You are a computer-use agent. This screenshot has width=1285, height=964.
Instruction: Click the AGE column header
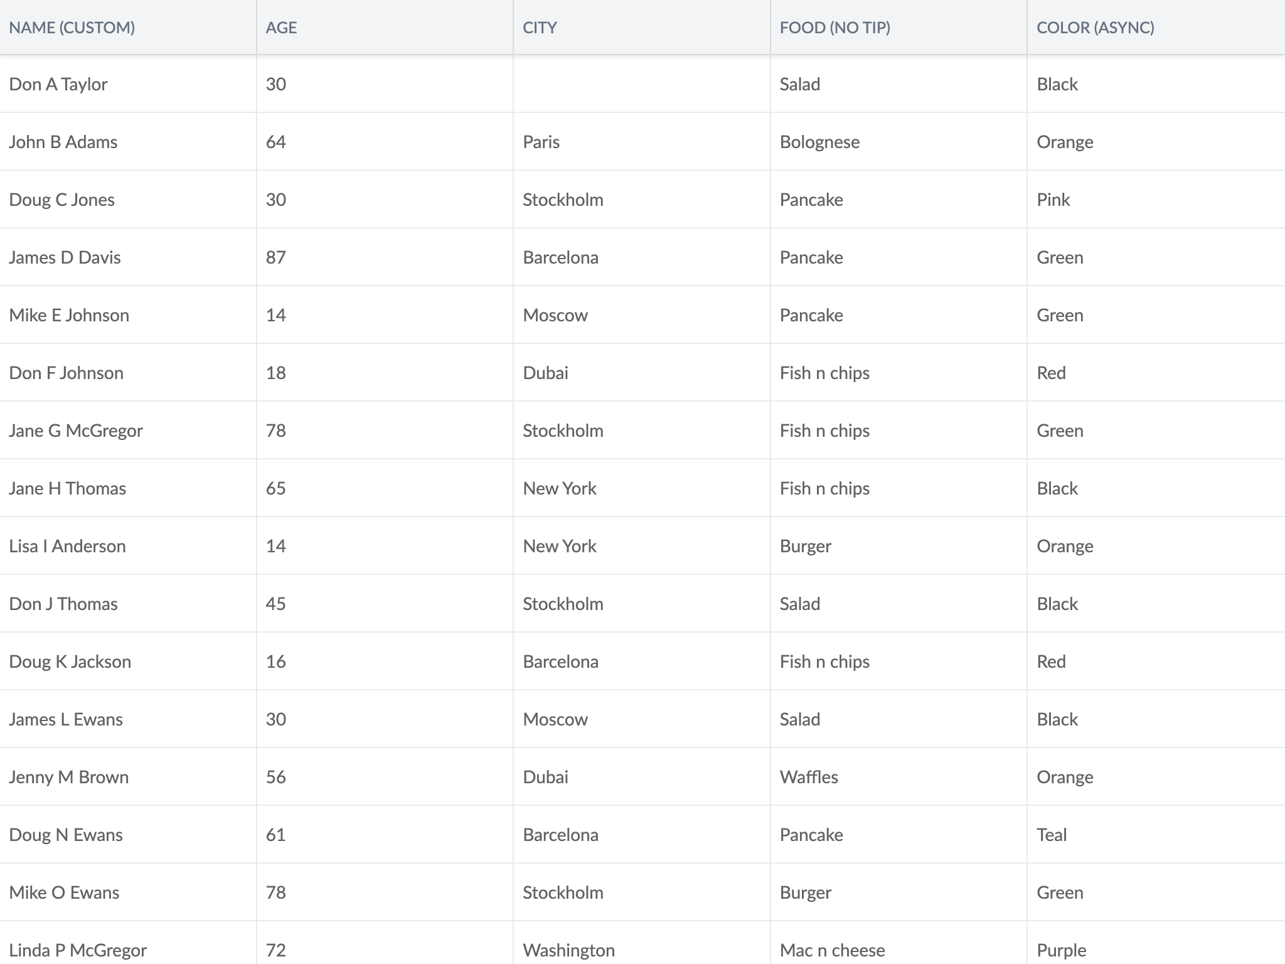(385, 27)
